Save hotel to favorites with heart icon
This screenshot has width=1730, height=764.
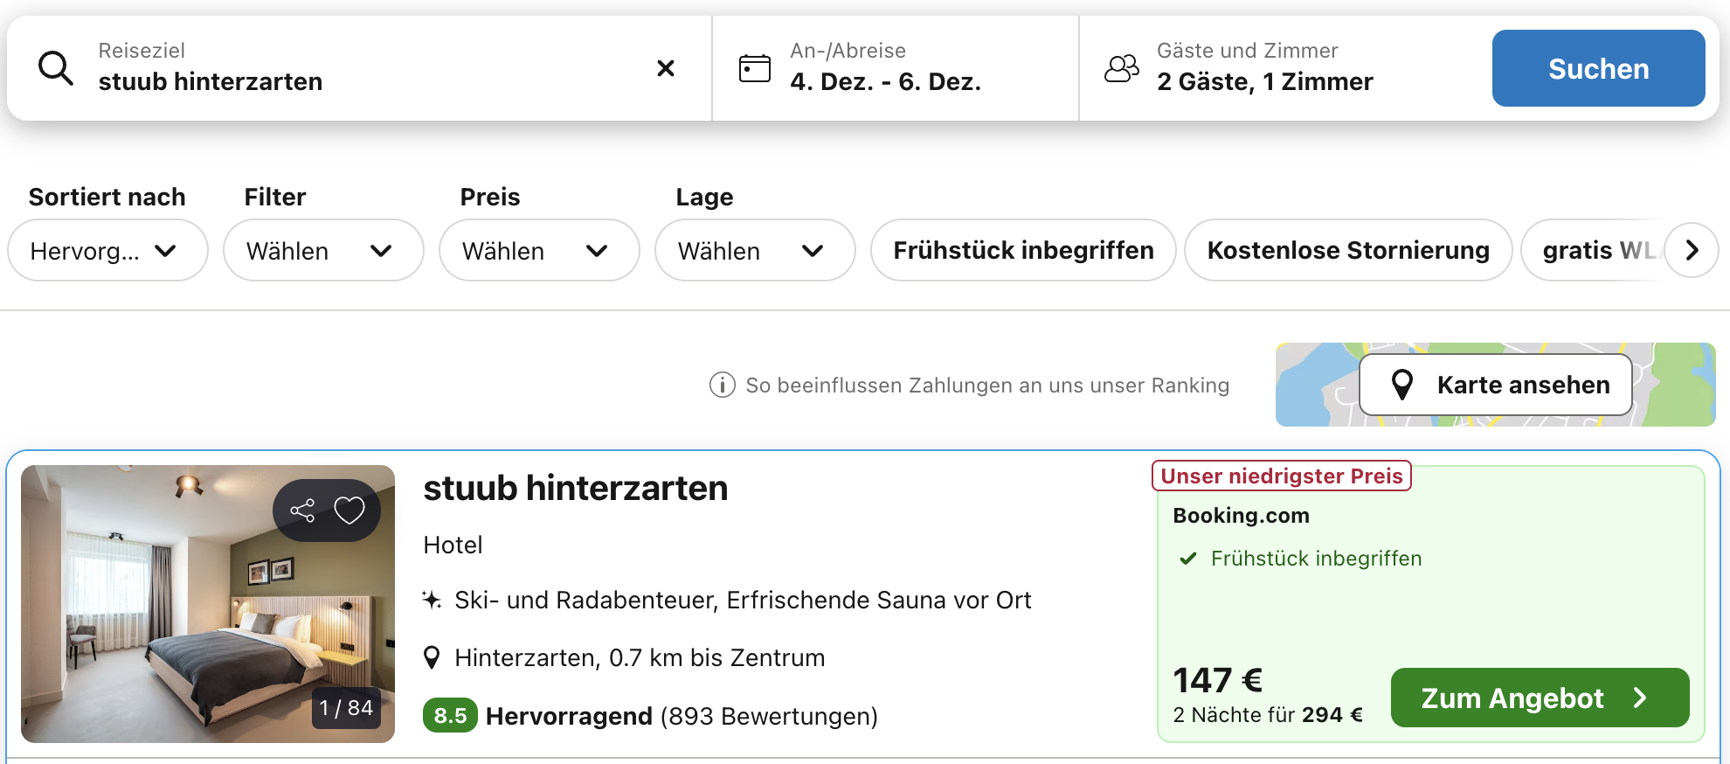pos(349,510)
